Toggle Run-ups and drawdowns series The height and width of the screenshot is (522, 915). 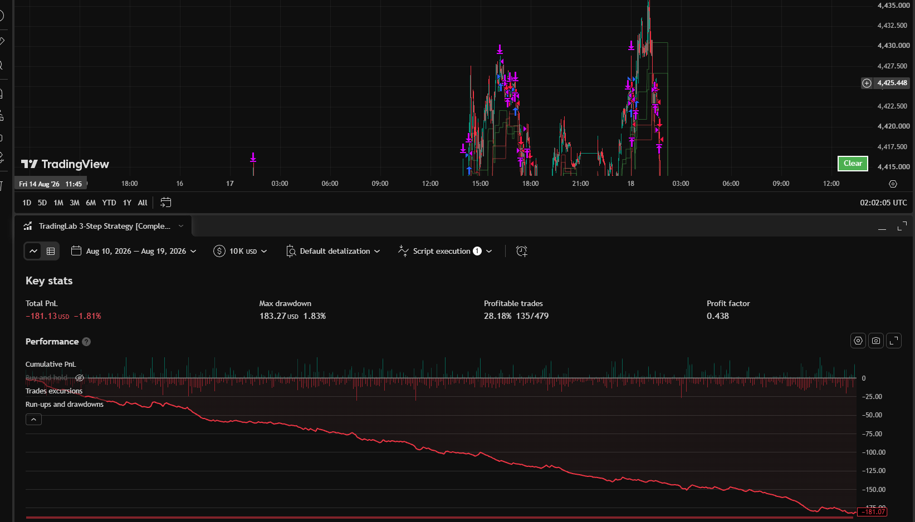tap(65, 405)
